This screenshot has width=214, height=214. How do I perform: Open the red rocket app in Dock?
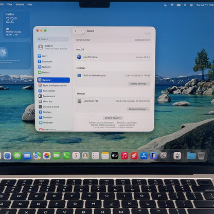(x=134, y=156)
